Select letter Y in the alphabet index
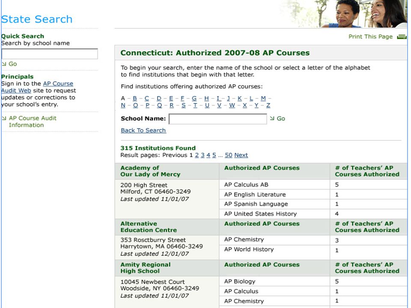This screenshot has width=411, height=308. (x=256, y=106)
